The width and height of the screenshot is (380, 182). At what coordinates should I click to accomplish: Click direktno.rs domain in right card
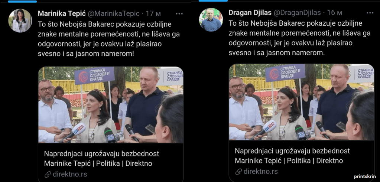coord(260,172)
